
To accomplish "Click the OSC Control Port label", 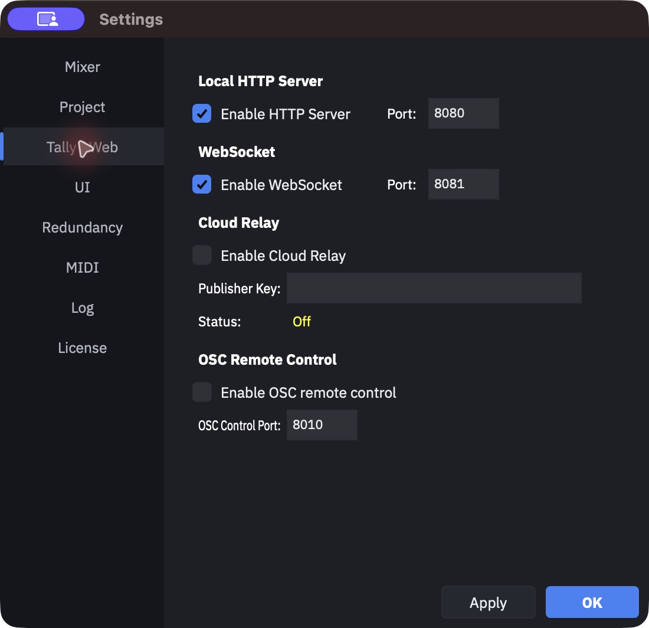I will point(239,426).
